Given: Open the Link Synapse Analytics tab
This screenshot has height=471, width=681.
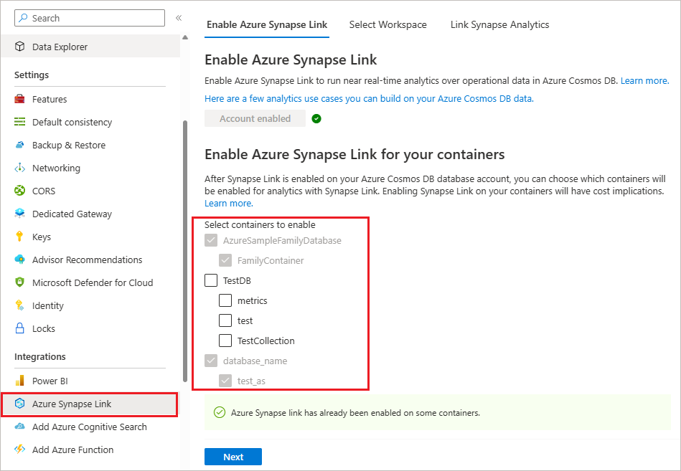Looking at the screenshot, I should pyautogui.click(x=499, y=24).
